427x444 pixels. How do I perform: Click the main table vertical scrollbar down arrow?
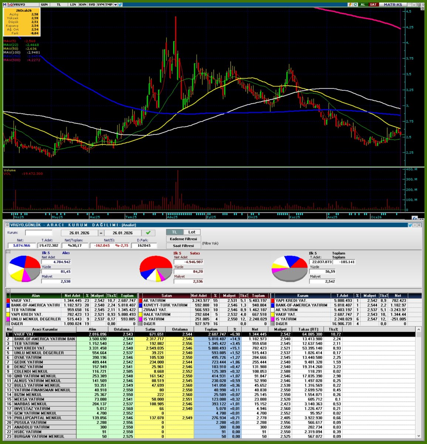point(418,436)
